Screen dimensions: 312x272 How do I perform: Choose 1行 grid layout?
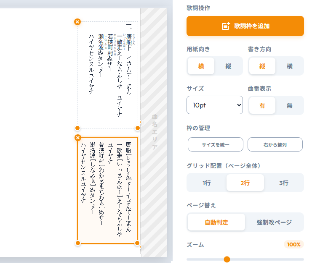tap(207, 183)
